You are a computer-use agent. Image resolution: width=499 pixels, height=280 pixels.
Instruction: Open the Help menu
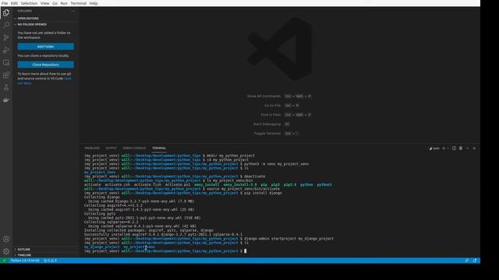(94, 3)
